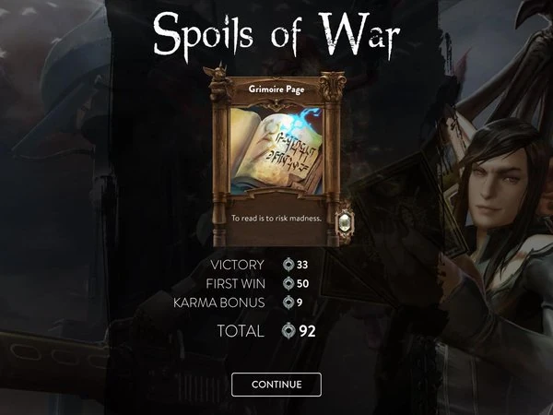Click the currency icon beside Victory 33
The image size is (553, 415).
pyautogui.click(x=288, y=265)
